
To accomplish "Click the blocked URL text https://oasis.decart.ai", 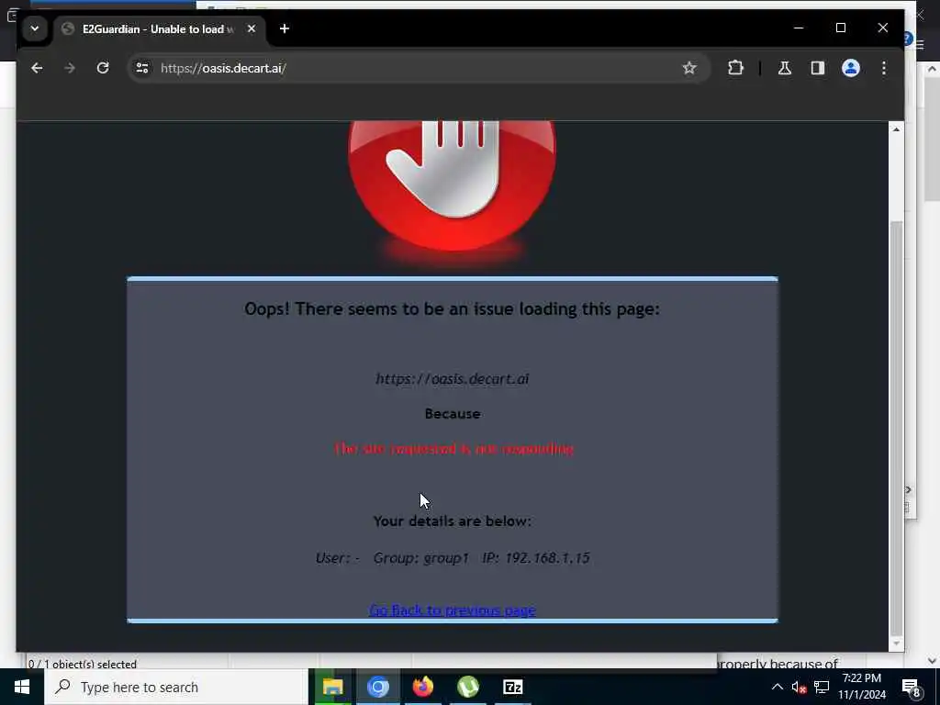I will pos(452,379).
